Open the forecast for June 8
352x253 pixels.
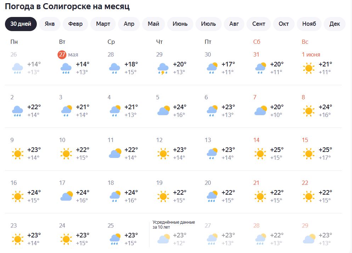(x=317, y=107)
